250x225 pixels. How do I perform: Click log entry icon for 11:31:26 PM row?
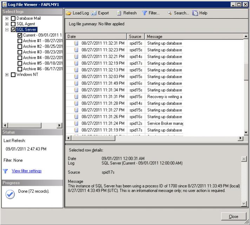[x=77, y=117]
